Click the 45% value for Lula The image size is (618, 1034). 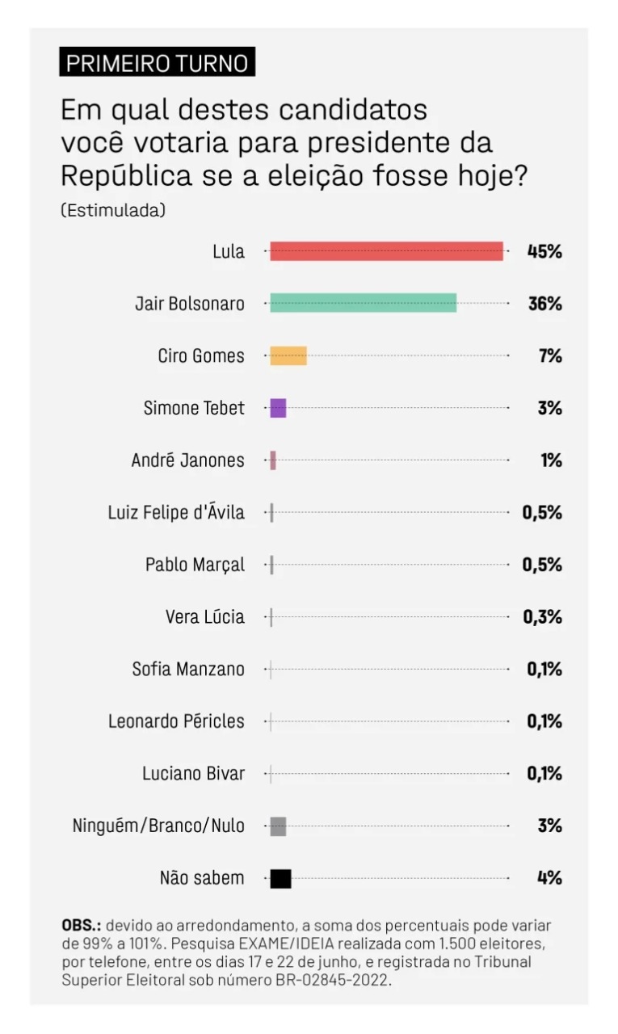[544, 251]
